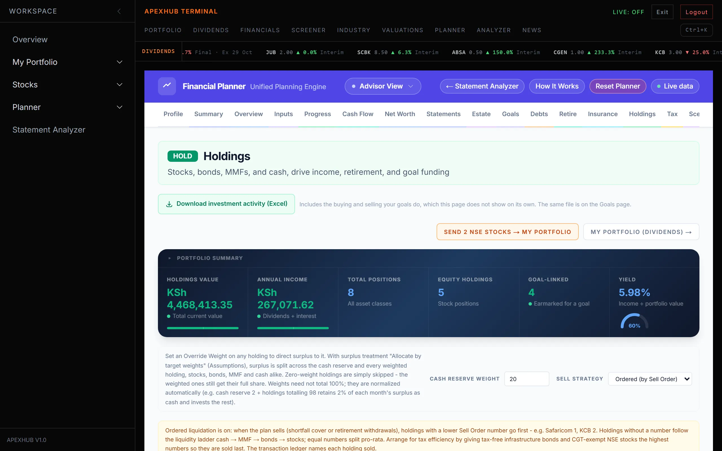Toggle the Live data pill
The width and height of the screenshot is (722, 451).
click(x=675, y=86)
